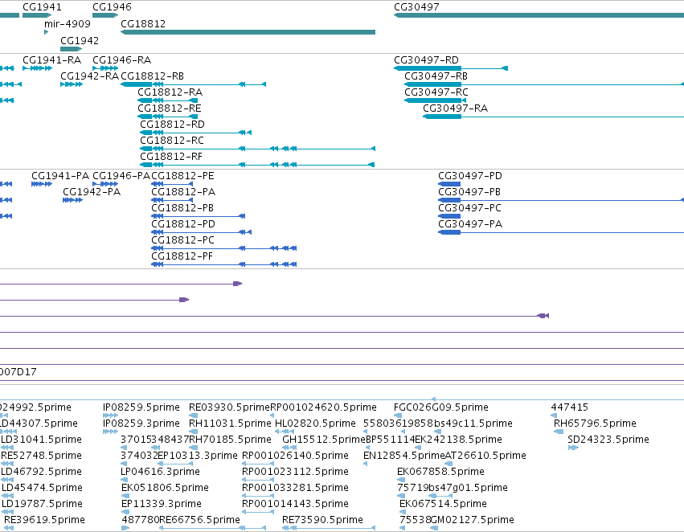
Task: Click the CG18812 gene label
Action: tap(143, 23)
